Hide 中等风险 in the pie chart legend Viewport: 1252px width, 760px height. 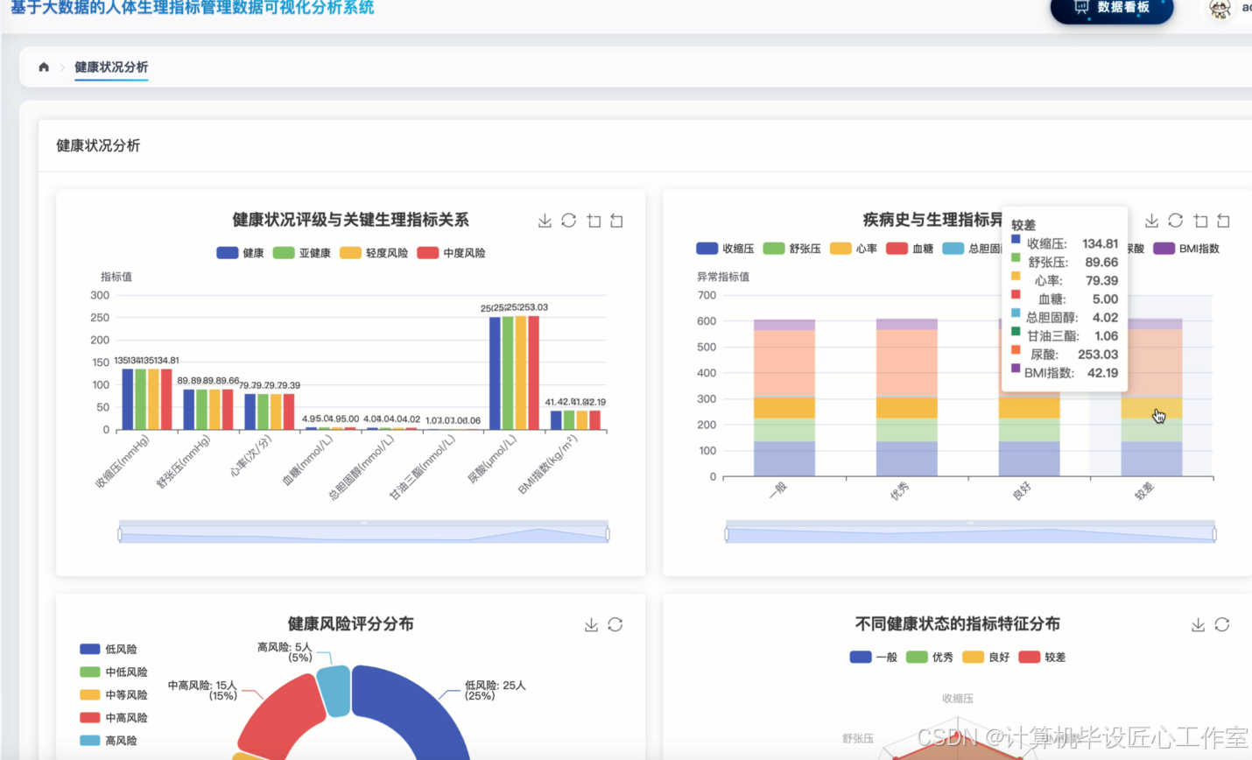coord(114,695)
